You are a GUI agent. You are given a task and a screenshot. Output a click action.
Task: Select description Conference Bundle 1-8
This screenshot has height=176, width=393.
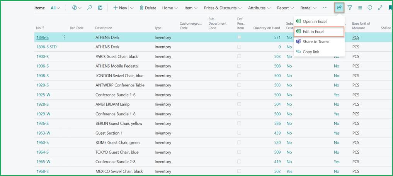(x=115, y=114)
